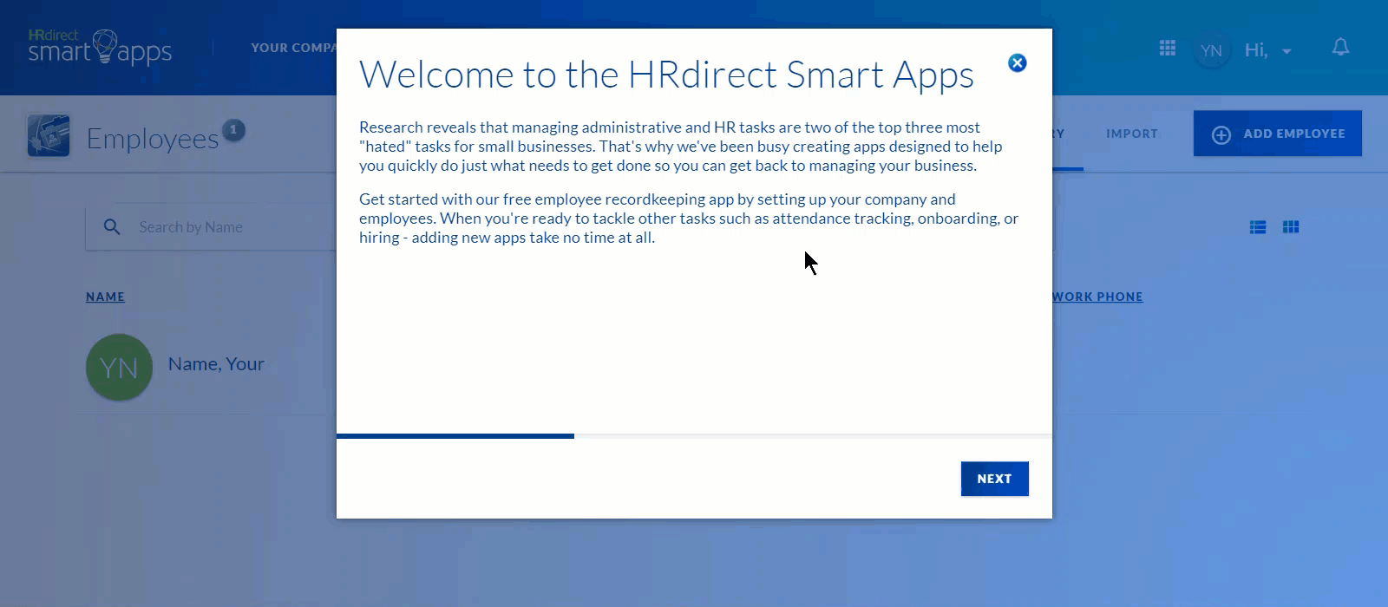Screen dimensions: 1388x607
Task: Click the Employees page heading
Action: tap(153, 139)
